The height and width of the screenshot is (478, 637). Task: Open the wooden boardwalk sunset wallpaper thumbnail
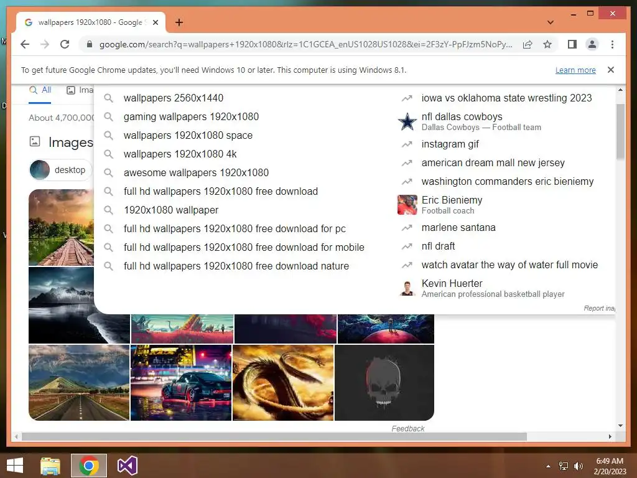[61, 228]
